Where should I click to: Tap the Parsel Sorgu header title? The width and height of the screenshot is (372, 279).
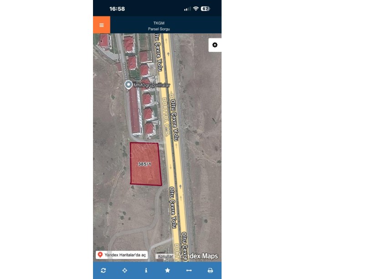coord(159,29)
